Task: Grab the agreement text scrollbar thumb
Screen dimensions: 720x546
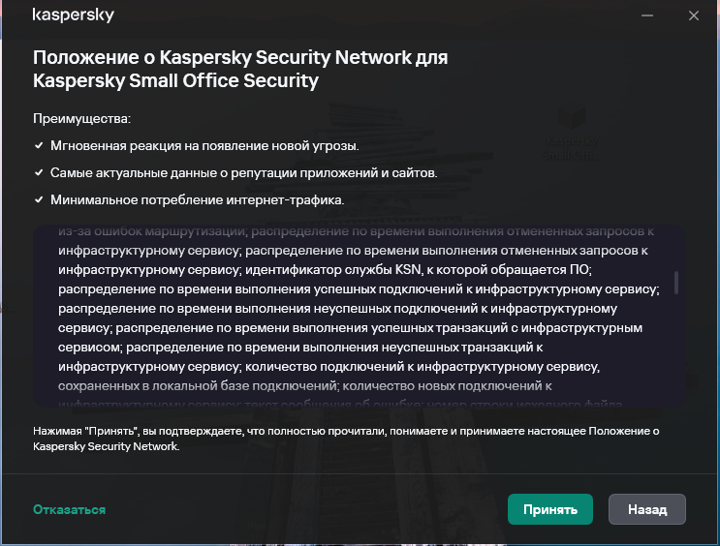Action: (x=676, y=282)
